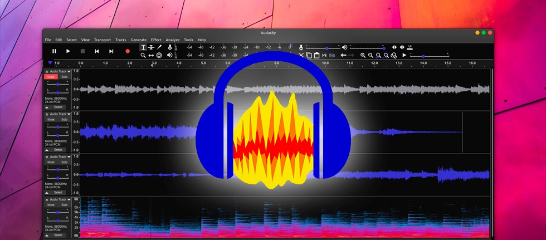The height and width of the screenshot is (240, 546).
Task: Click the Copy icon in edit toolbar
Action: point(309,55)
